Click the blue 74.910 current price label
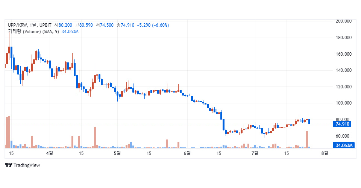 (x=343, y=124)
